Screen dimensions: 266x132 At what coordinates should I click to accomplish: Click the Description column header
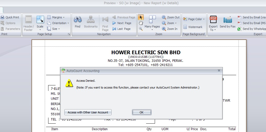pyautogui.click(x=100, y=129)
